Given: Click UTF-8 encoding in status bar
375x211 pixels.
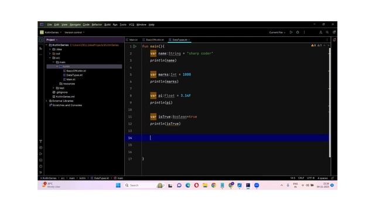Looking at the screenshot, I should tap(311, 178).
